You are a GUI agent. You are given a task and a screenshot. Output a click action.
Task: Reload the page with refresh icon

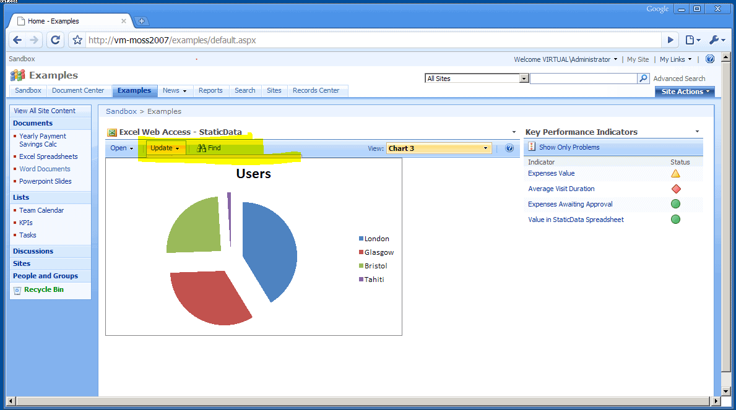(55, 40)
